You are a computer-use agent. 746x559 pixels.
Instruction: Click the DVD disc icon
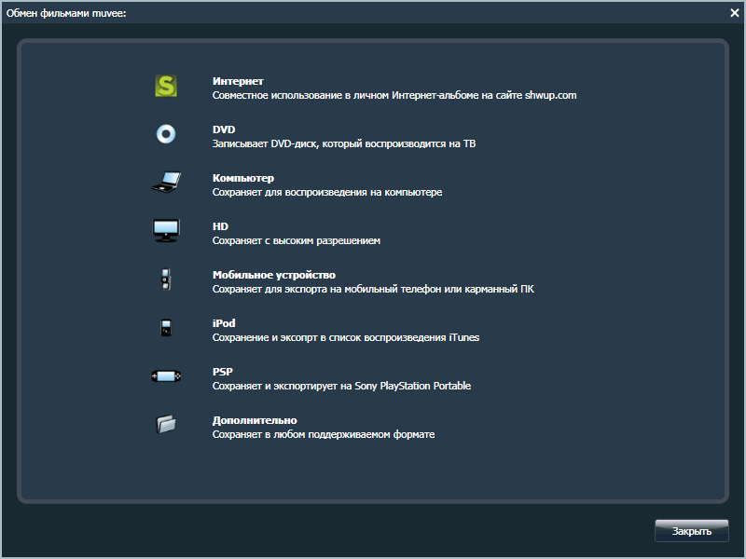click(165, 134)
